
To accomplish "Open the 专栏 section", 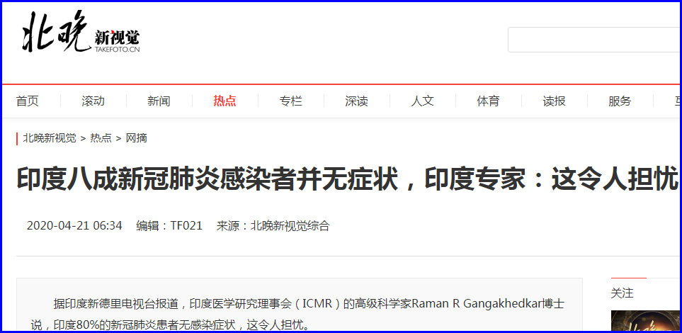I will pos(290,101).
